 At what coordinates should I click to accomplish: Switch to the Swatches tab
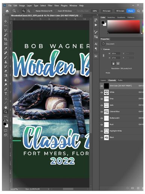(x=111, y=17)
